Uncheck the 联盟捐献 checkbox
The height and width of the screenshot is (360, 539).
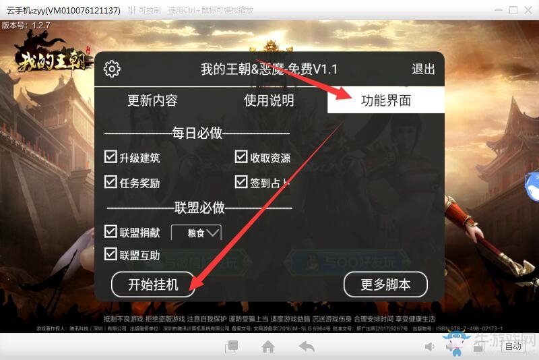point(110,231)
